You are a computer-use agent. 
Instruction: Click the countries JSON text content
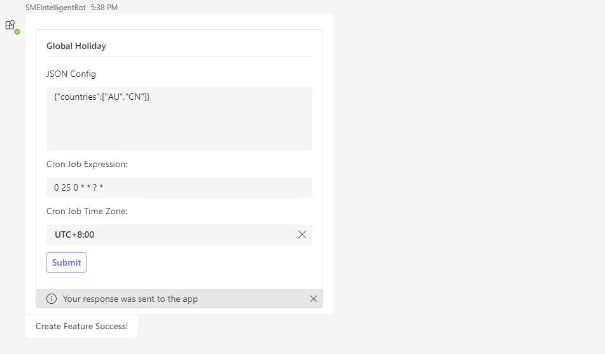[x=102, y=97]
